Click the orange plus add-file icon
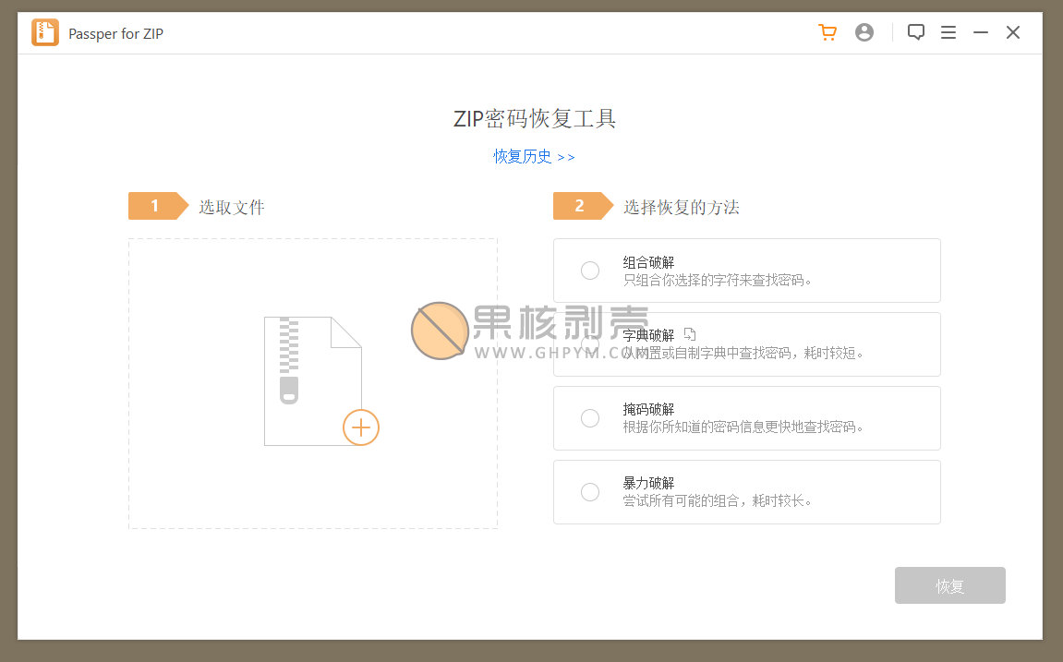The height and width of the screenshot is (662, 1063). point(361,427)
